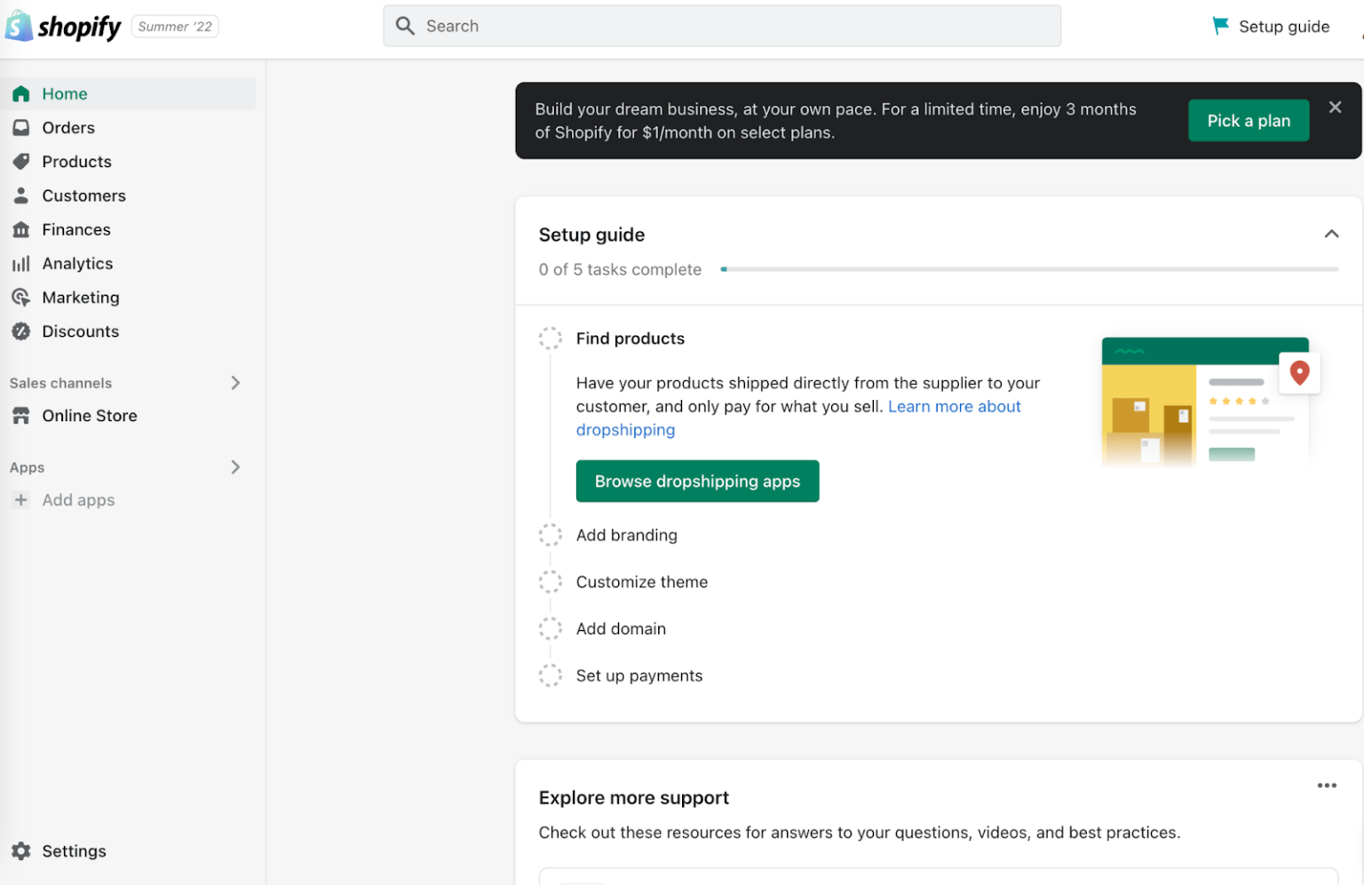
Task: Mark Set up payments as done
Action: click(x=551, y=675)
